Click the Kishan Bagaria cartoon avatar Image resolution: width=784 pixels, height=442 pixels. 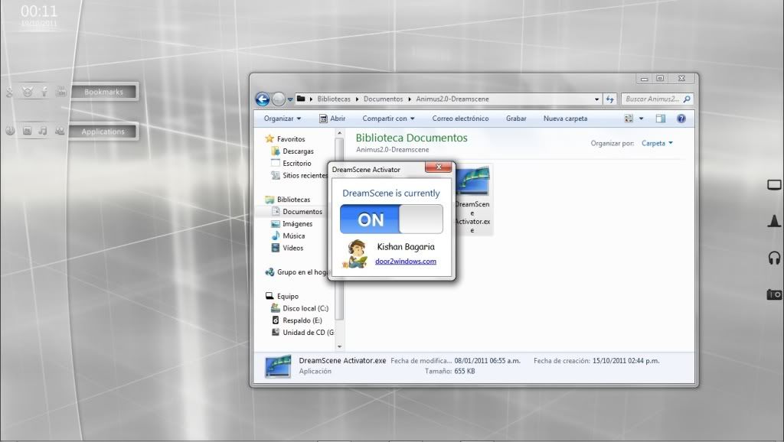(355, 254)
